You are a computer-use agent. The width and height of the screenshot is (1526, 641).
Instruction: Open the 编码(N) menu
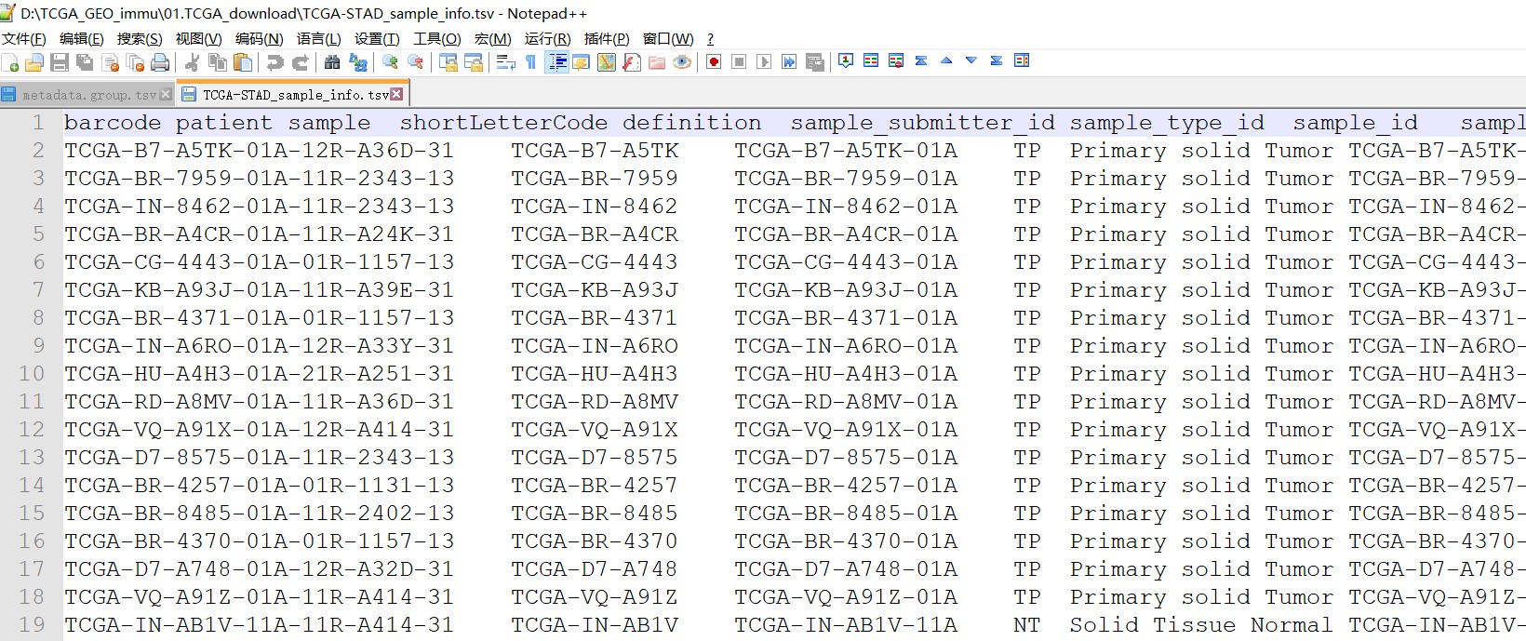[x=259, y=38]
